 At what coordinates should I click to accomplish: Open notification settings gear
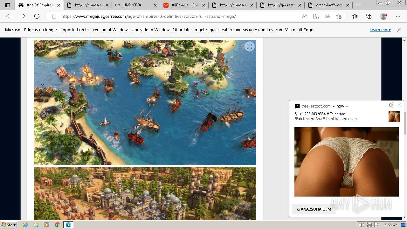(x=392, y=105)
